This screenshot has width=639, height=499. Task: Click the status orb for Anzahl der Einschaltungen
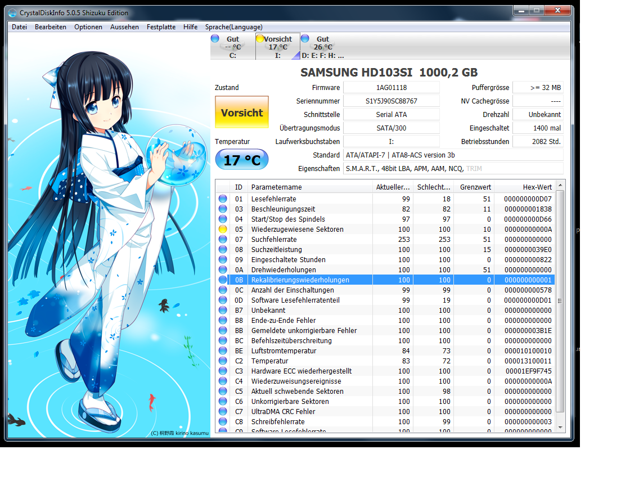click(223, 290)
